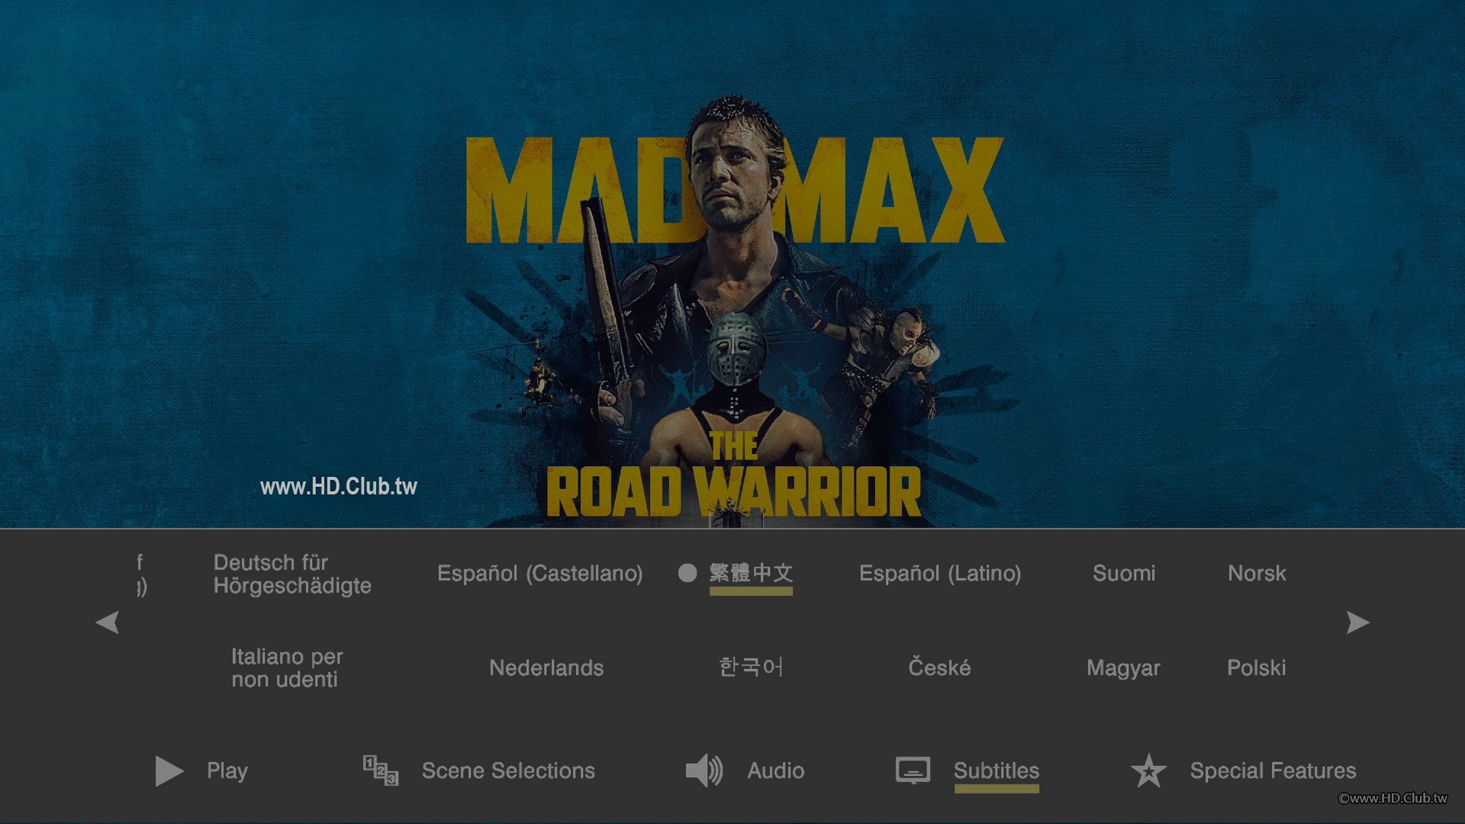1465x824 pixels.
Task: Open the Scene Selections menu
Action: [507, 771]
